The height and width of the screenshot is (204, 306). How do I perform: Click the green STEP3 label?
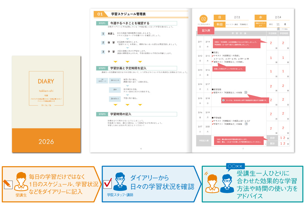102,114
